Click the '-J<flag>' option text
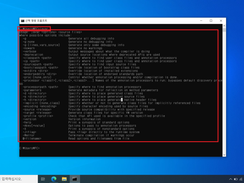This screenshot has height=183, width=244. (x=29, y=132)
